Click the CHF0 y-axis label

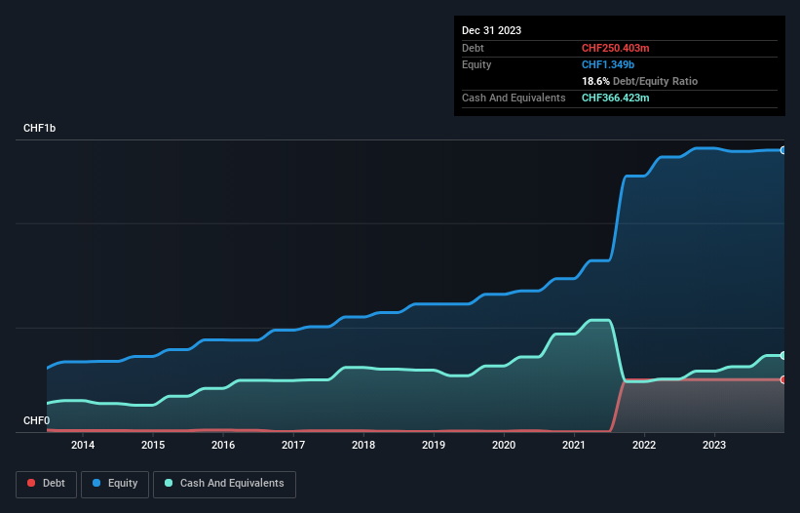[x=37, y=420]
